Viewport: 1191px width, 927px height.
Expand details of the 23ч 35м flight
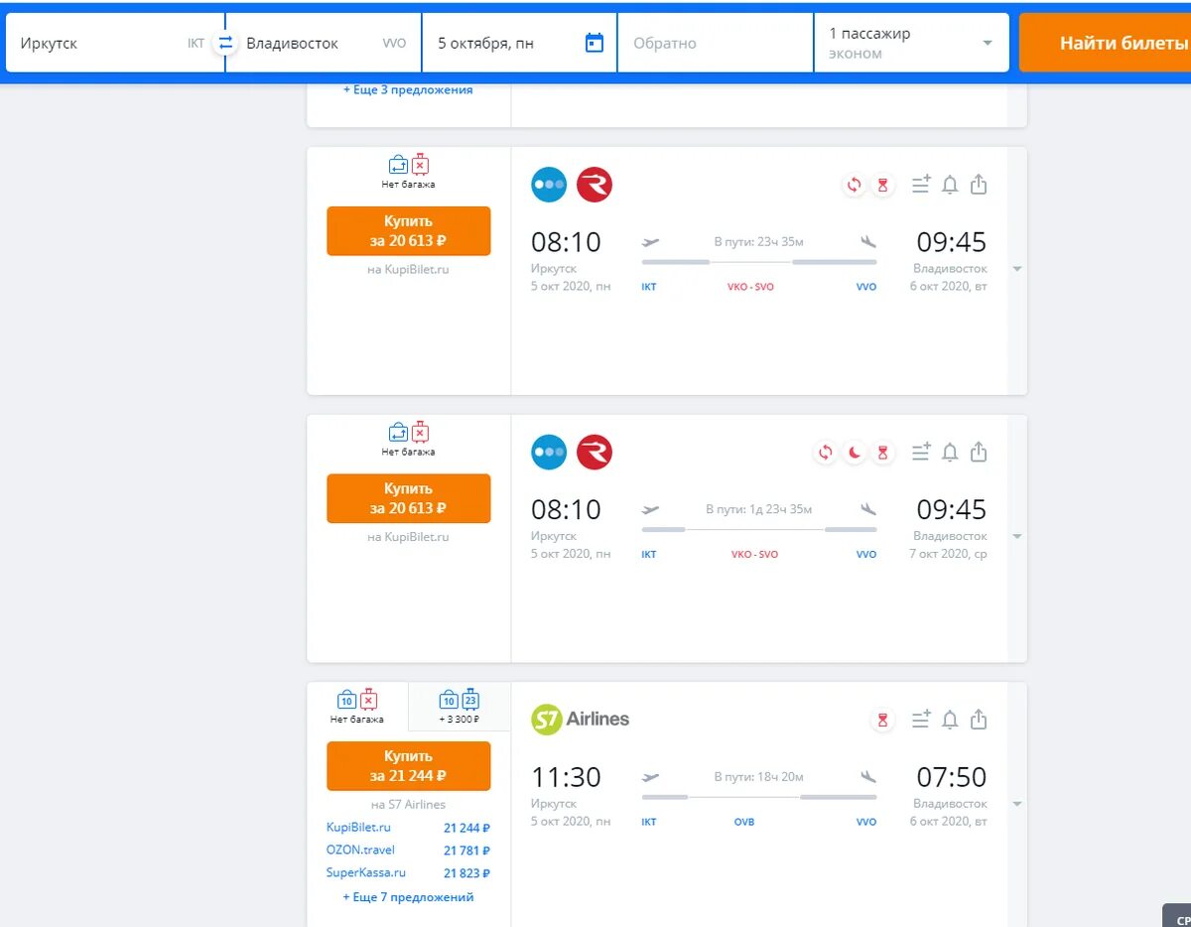click(1016, 269)
